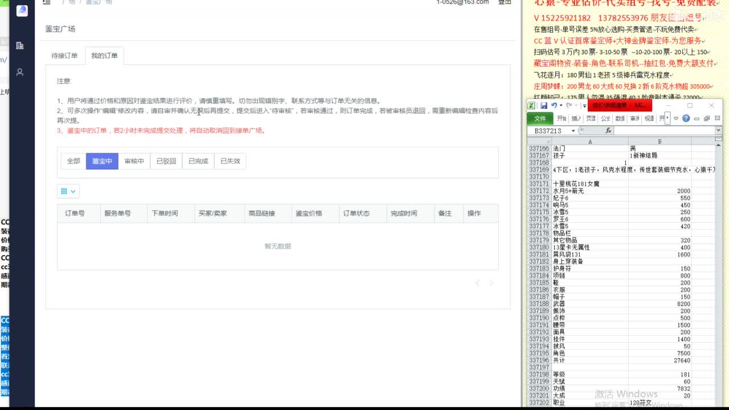Screen dimensions: 729x410
Task: Click the grid view icon above the order table
Action: point(64,191)
